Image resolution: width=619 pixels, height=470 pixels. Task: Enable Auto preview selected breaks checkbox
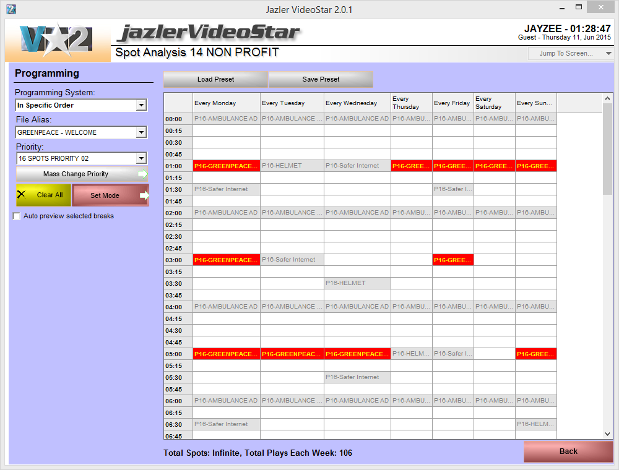pos(17,216)
